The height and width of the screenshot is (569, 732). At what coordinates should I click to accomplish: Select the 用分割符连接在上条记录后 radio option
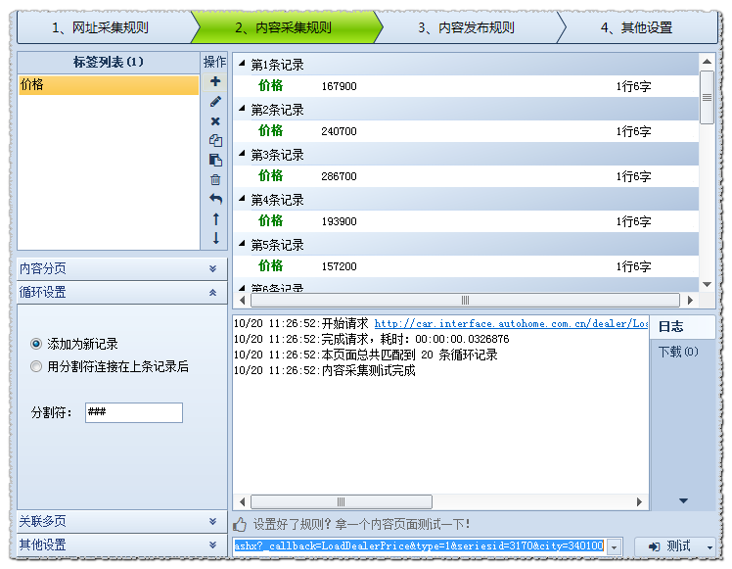pos(37,366)
